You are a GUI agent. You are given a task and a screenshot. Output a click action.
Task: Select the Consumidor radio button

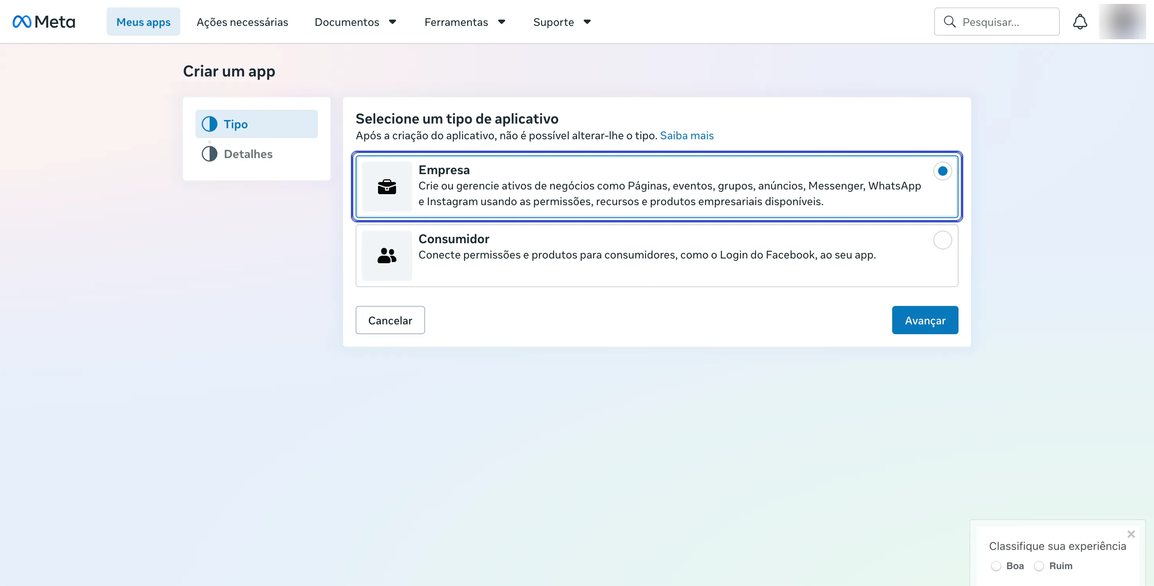point(942,240)
